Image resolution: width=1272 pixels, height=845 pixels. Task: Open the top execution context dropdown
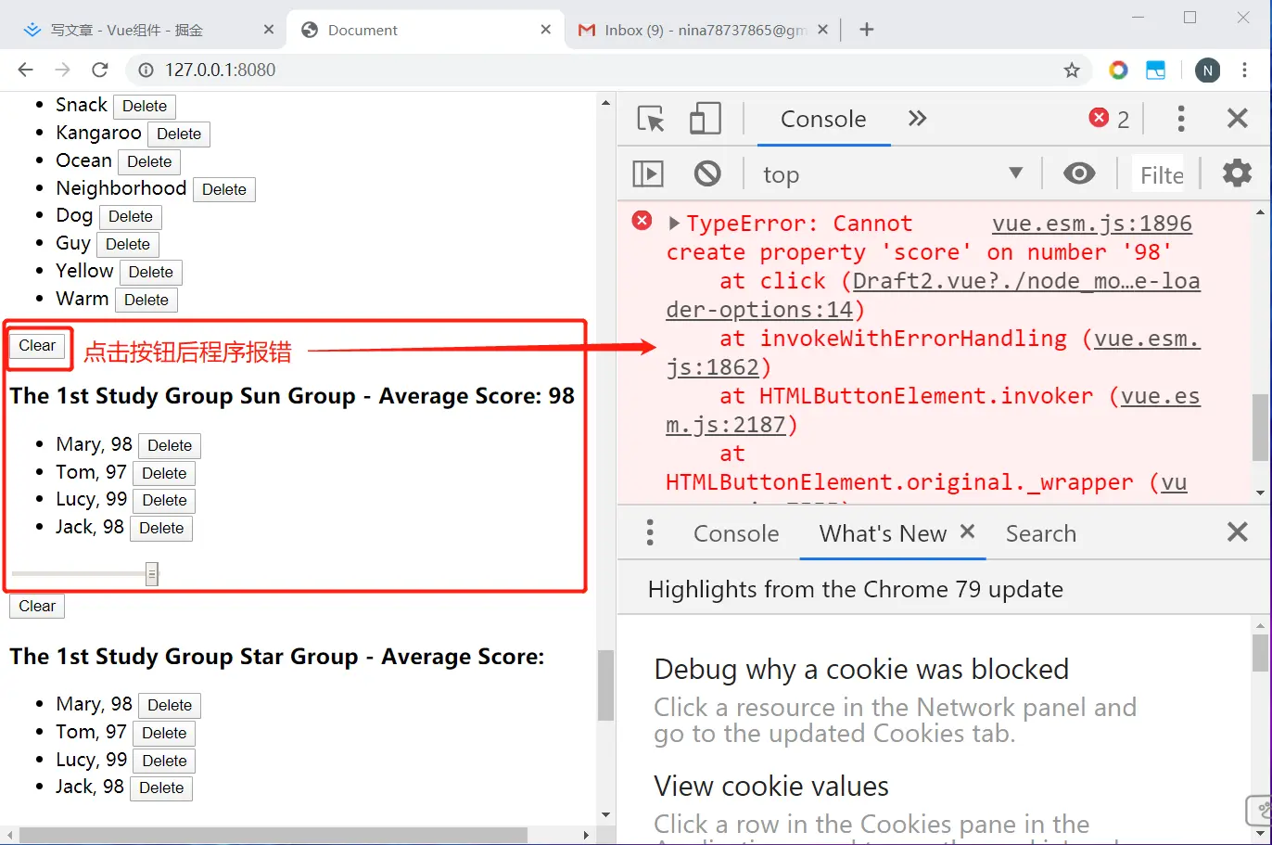(x=892, y=174)
